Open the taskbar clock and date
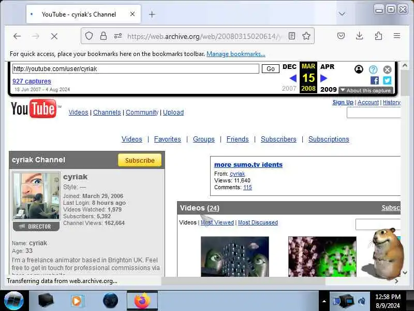Screen dimensions: 414x311 388,301
